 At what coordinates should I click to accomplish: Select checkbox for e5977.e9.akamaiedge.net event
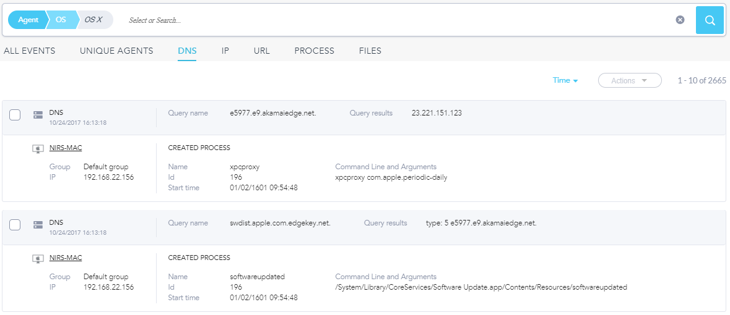15,115
